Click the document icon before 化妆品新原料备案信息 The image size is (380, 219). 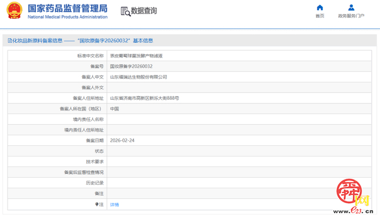pyautogui.click(x=10, y=41)
